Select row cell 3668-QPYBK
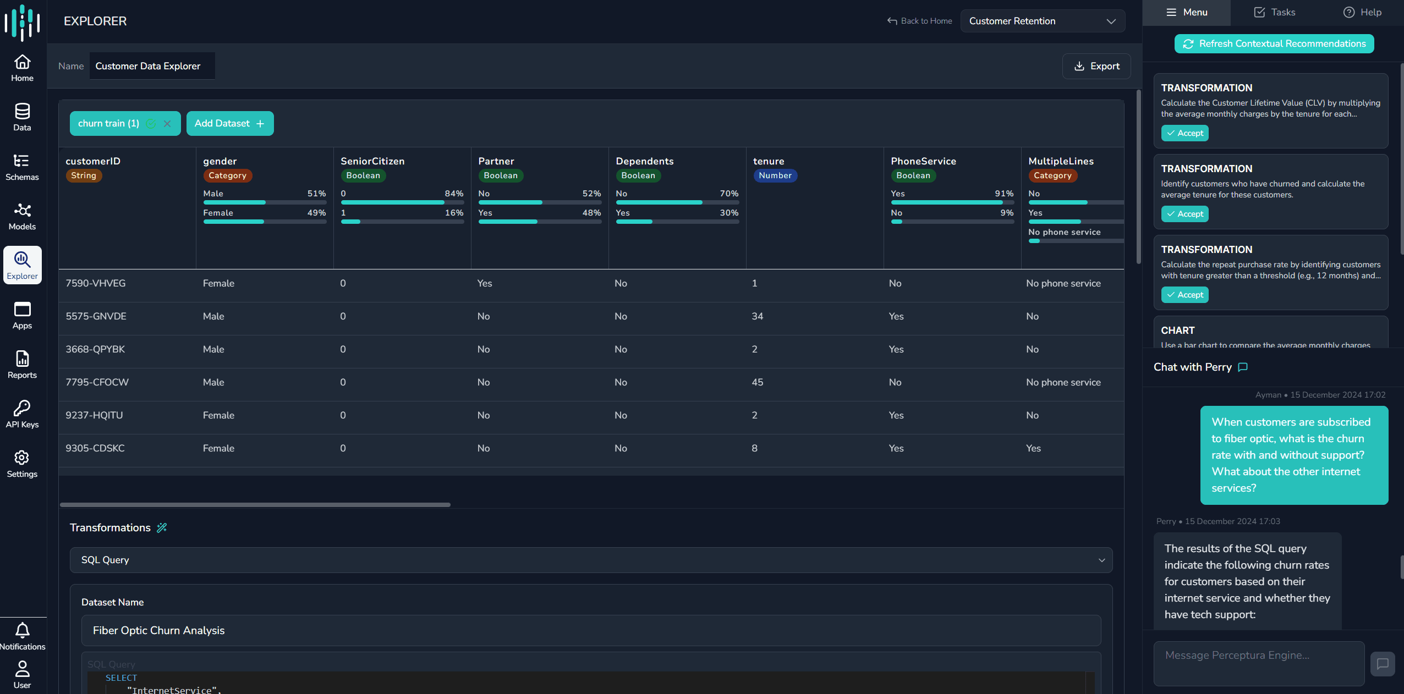1404x694 pixels. pos(95,349)
